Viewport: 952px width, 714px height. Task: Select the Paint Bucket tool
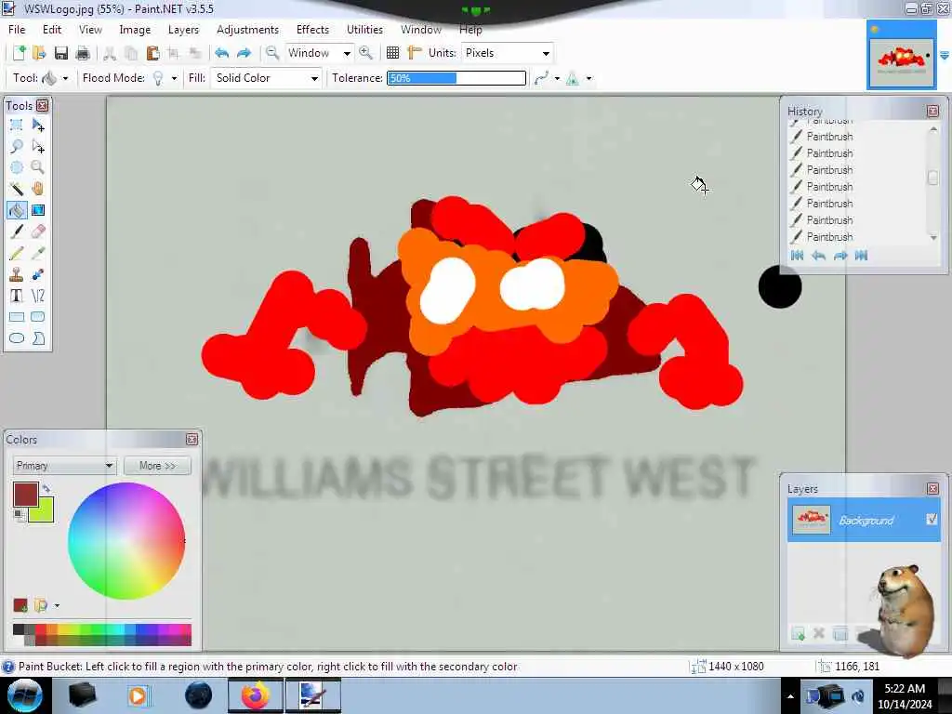coord(17,210)
